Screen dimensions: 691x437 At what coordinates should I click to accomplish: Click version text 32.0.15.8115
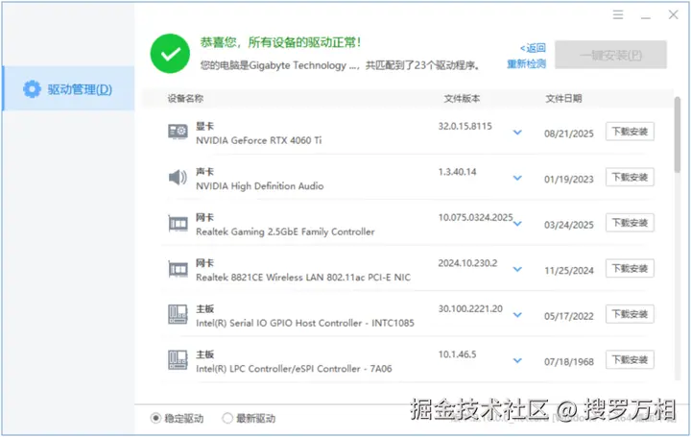click(x=465, y=126)
